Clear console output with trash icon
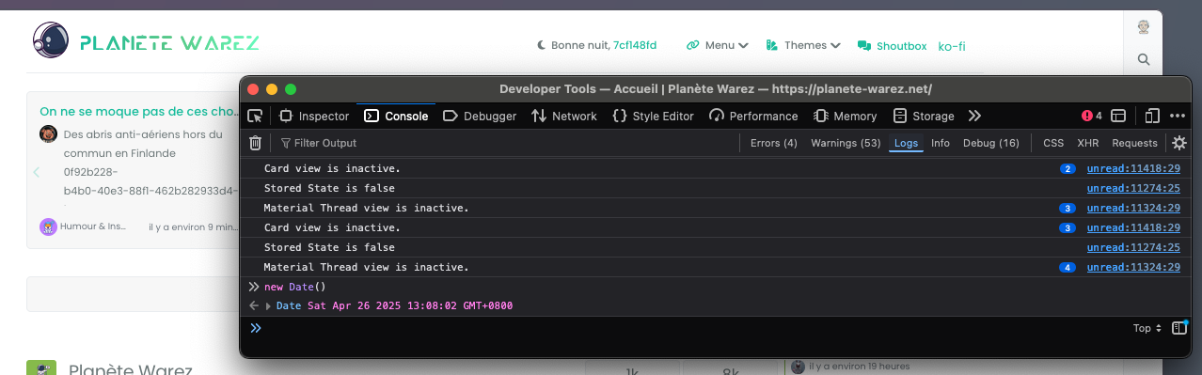 pyautogui.click(x=255, y=143)
